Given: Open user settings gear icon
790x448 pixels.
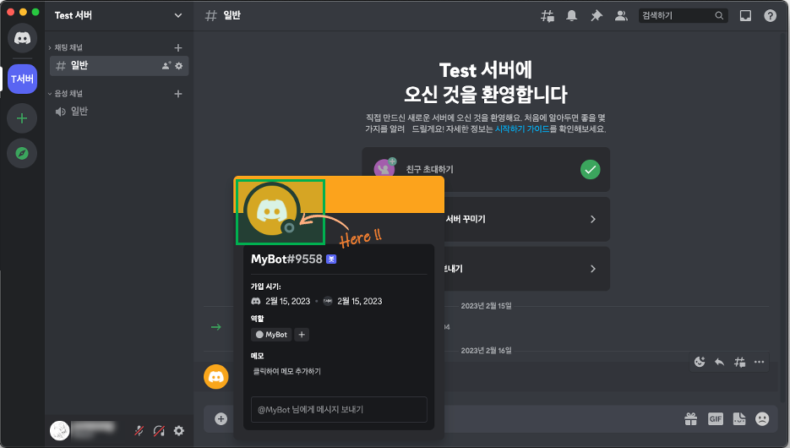Looking at the screenshot, I should click(x=179, y=431).
